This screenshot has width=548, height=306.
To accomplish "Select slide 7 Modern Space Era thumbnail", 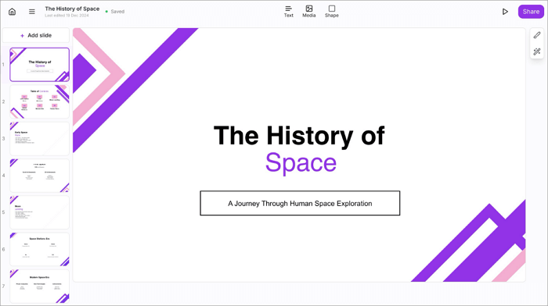I will coord(39,286).
